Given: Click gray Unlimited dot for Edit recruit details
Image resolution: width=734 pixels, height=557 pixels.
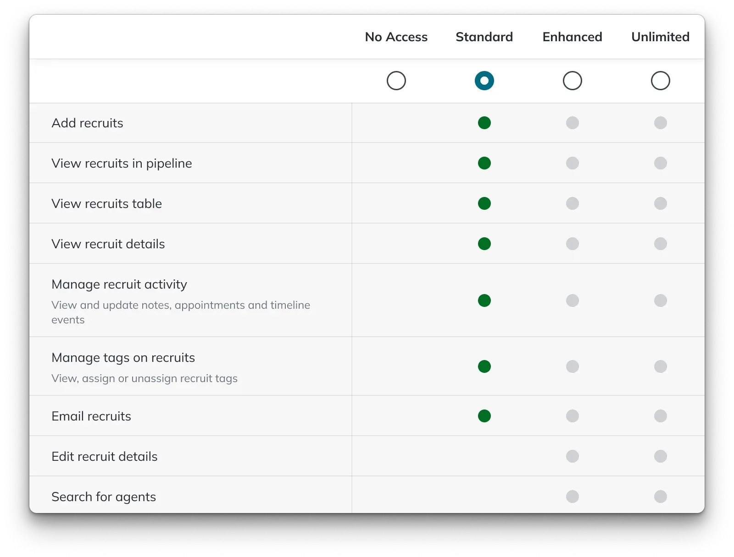Looking at the screenshot, I should pyautogui.click(x=661, y=456).
